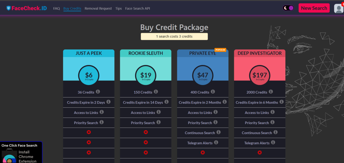Click 'One Click Face Search' banner title
This screenshot has width=344, height=163.
[x=19, y=146]
